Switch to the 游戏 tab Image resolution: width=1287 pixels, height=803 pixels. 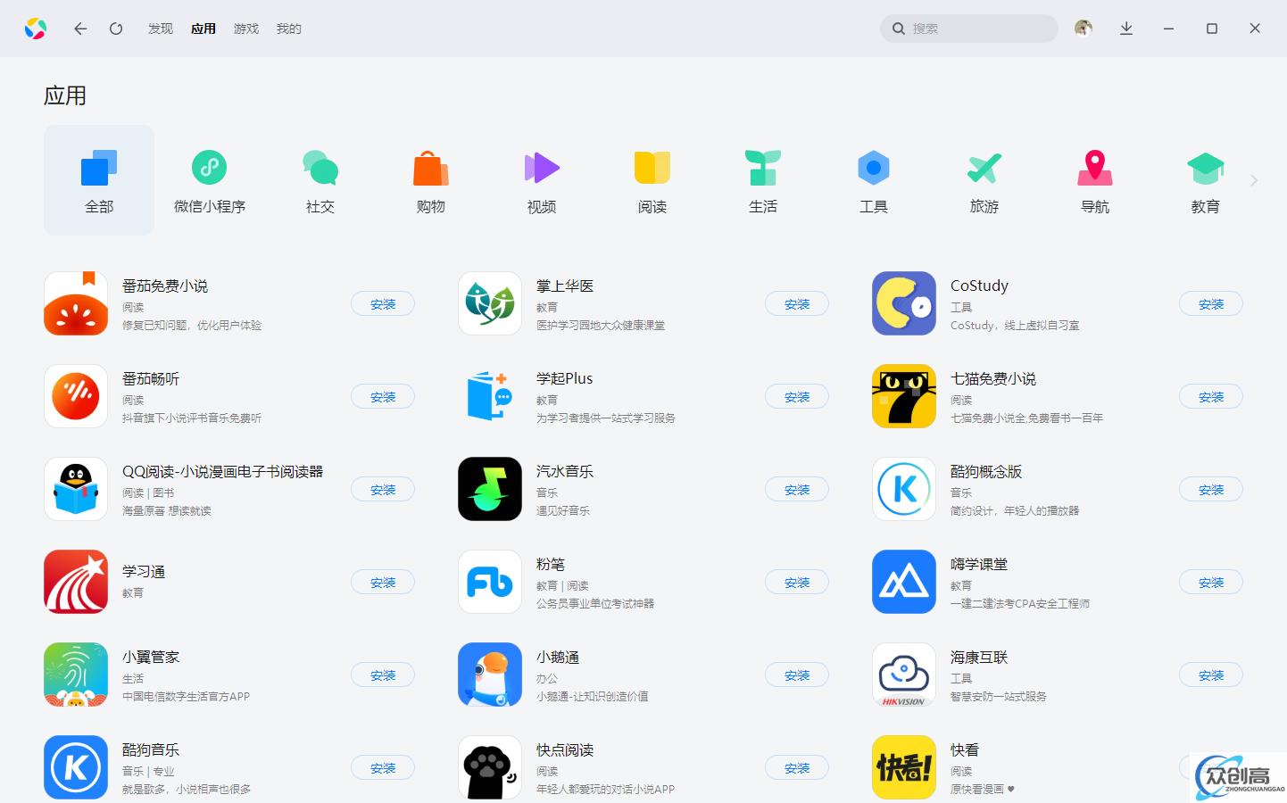pos(246,29)
